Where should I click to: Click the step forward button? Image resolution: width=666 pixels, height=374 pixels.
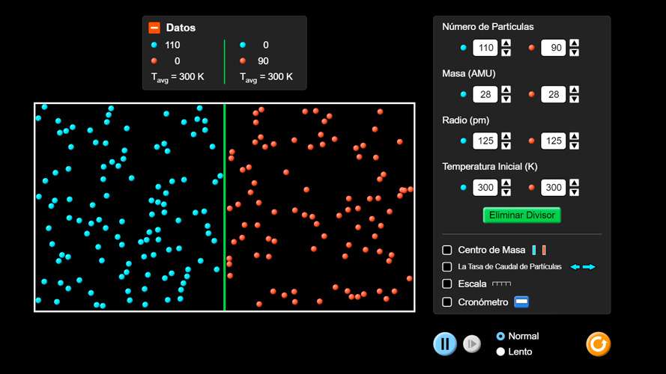[472, 344]
